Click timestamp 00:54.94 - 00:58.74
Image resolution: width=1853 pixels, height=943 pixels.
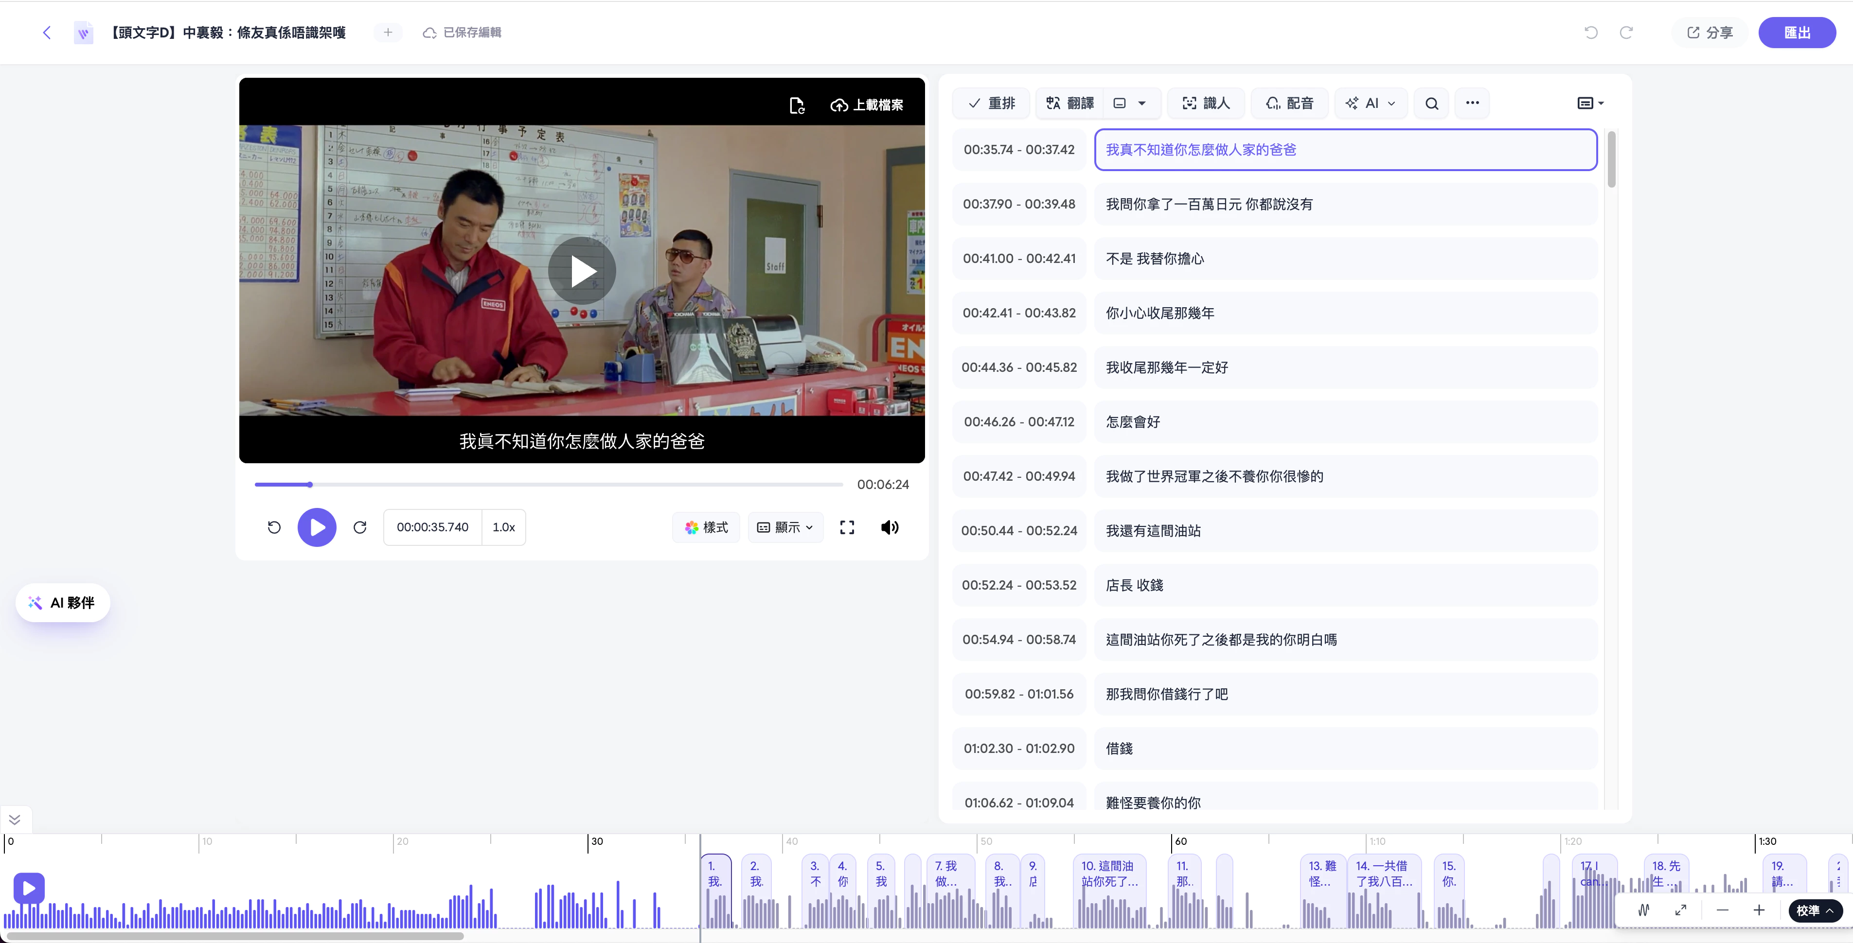tap(1019, 640)
